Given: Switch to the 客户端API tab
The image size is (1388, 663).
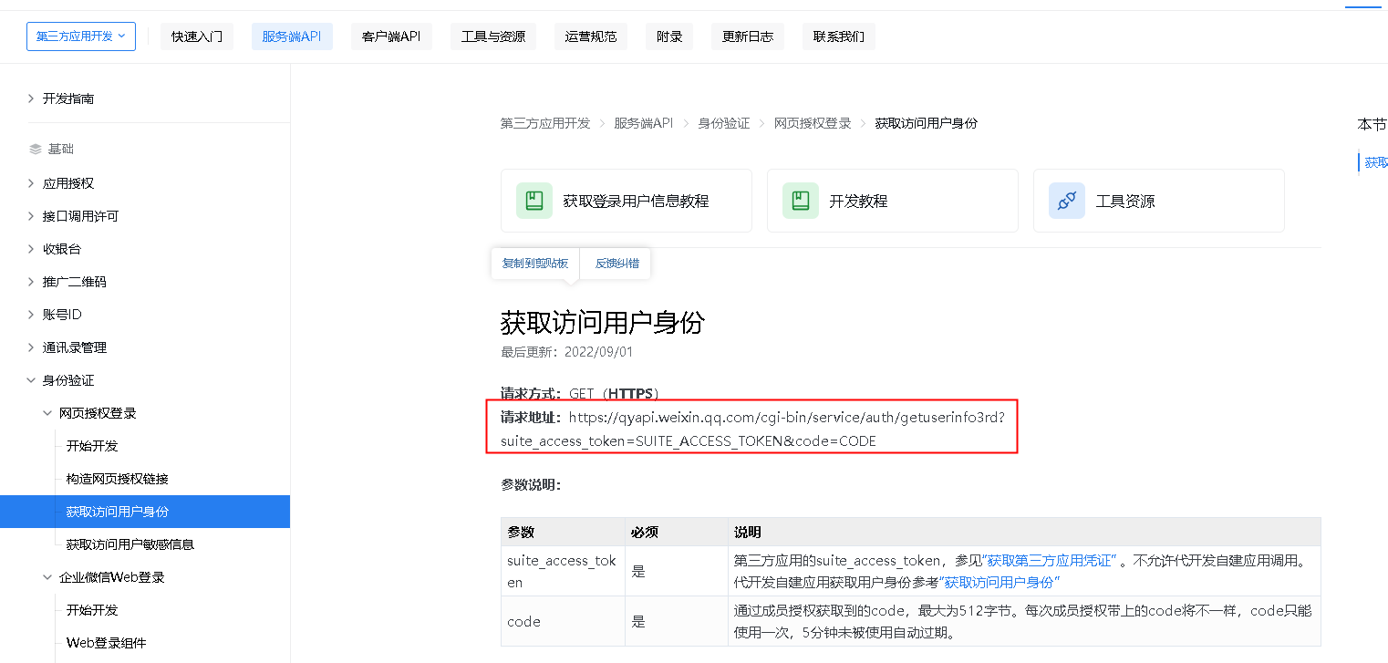Looking at the screenshot, I should coord(391,36).
